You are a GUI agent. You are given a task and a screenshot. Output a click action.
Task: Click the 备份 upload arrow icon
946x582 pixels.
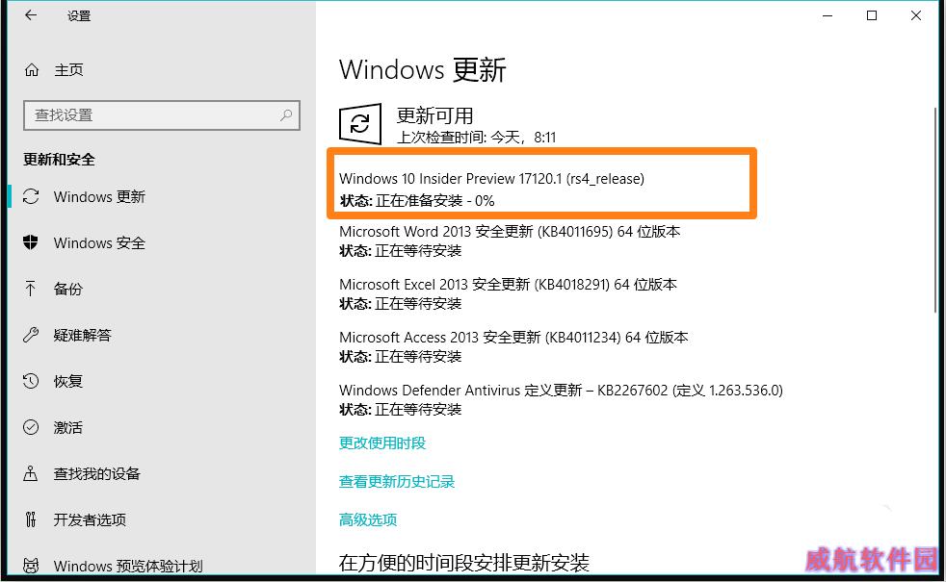pos(31,289)
